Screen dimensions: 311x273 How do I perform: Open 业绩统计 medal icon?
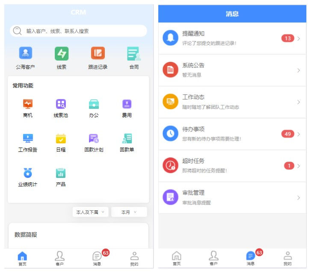(x=28, y=173)
